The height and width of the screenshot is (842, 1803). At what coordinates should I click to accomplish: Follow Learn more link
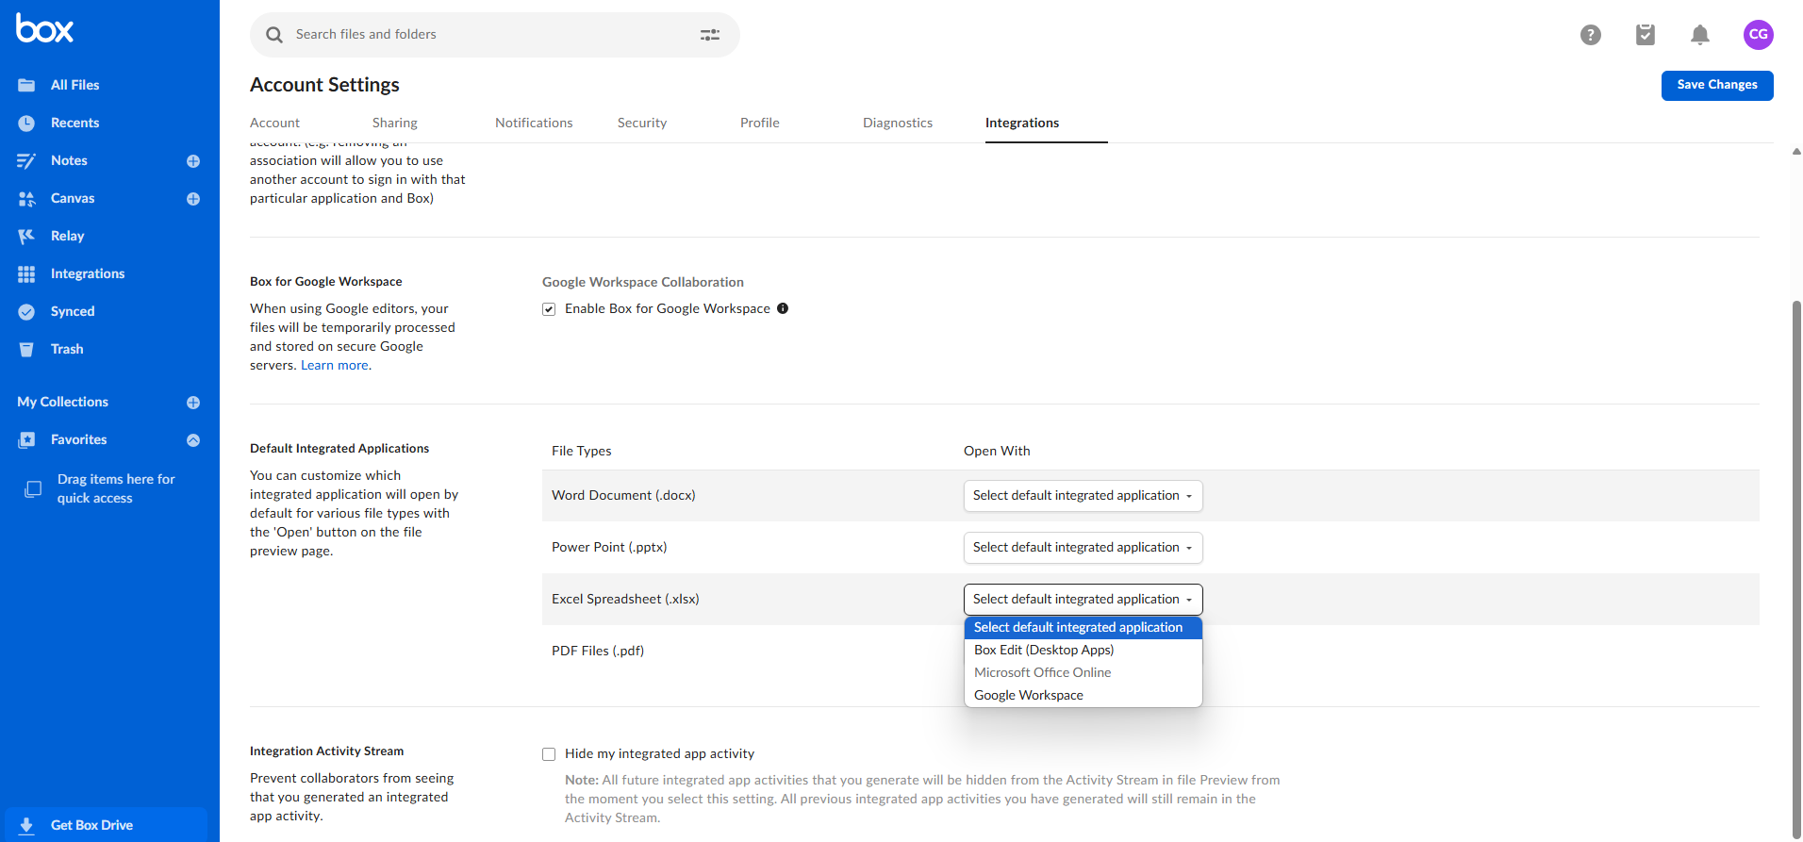pyautogui.click(x=335, y=366)
